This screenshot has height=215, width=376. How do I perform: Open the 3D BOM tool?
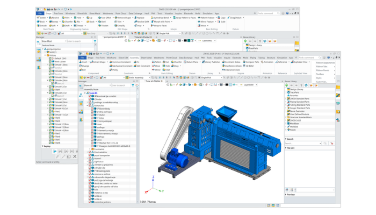click(x=248, y=66)
